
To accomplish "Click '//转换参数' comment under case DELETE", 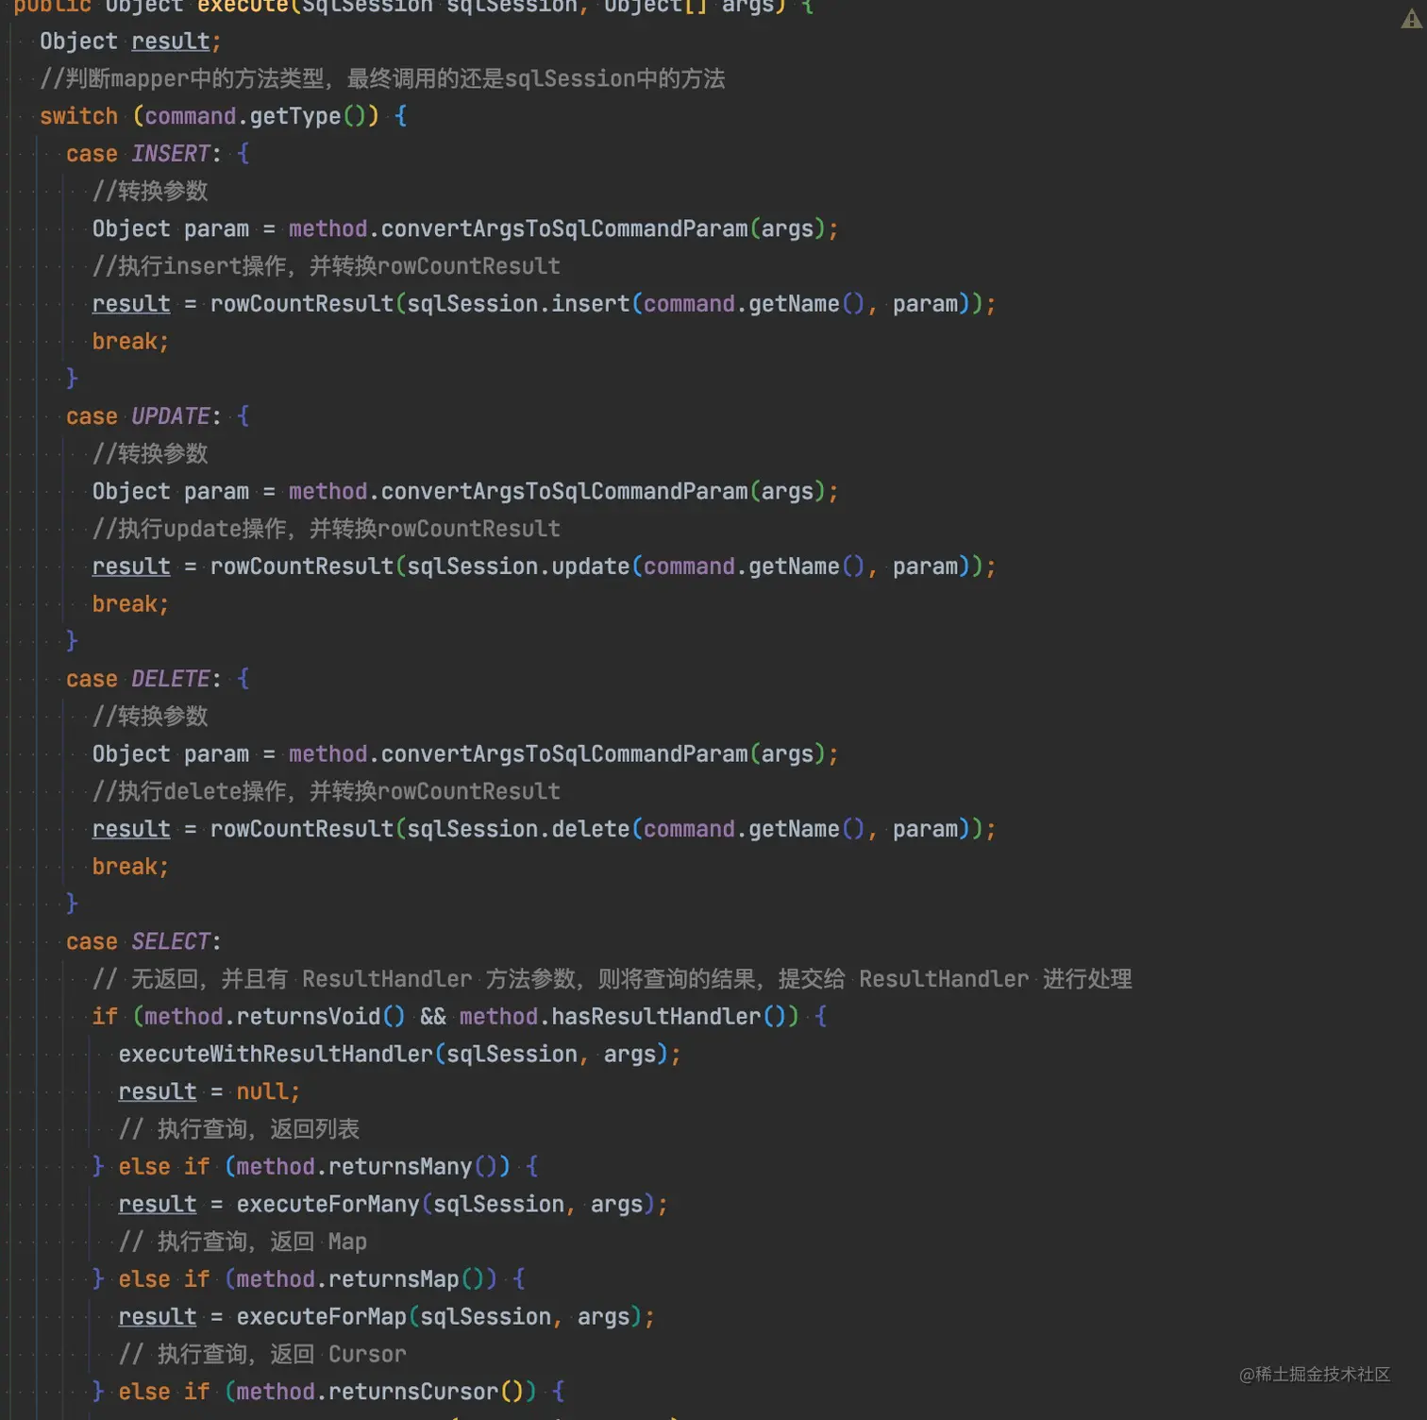I will click(150, 716).
